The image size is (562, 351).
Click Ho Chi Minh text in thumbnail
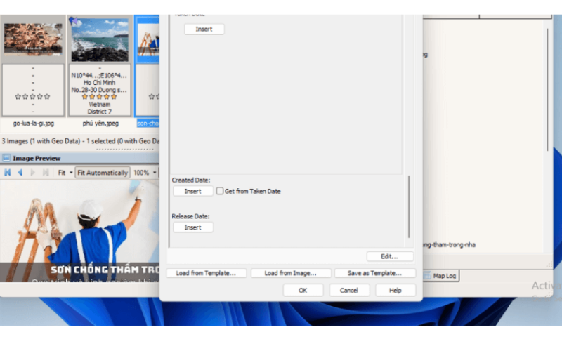tap(99, 82)
